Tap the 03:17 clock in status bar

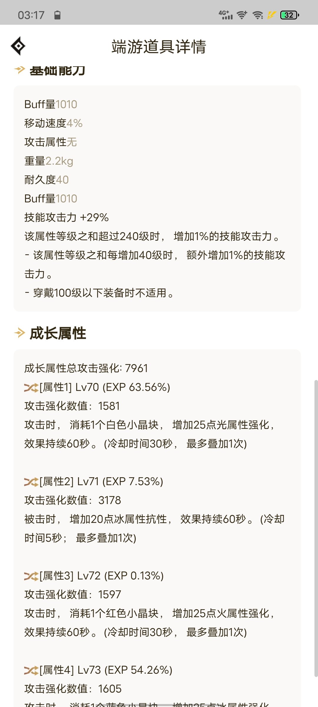(x=31, y=15)
